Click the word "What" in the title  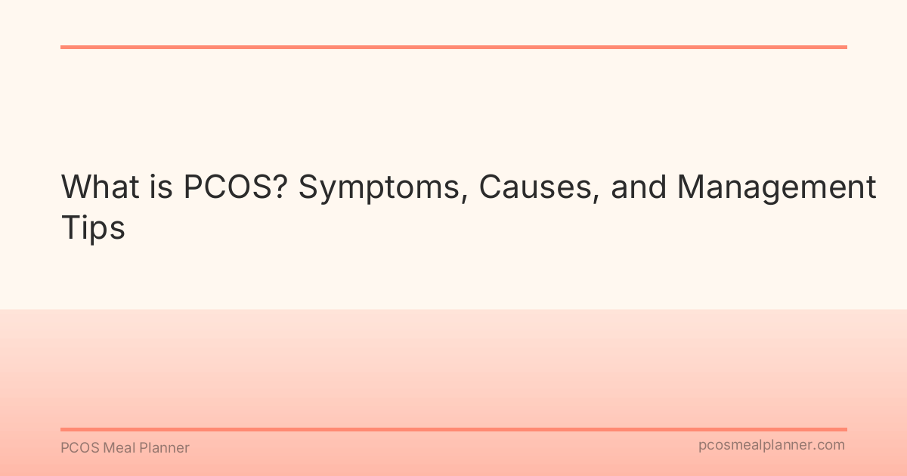point(98,187)
